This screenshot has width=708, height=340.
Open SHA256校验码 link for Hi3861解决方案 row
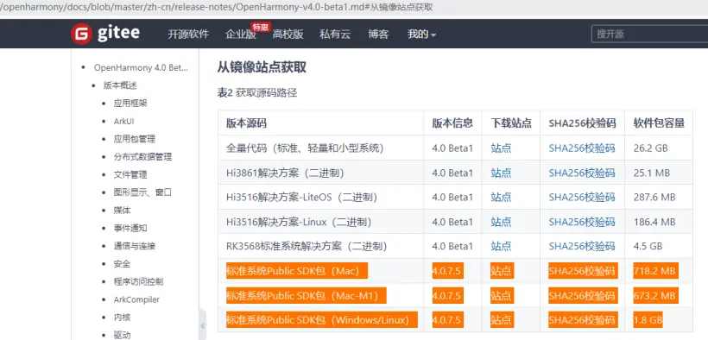click(582, 173)
